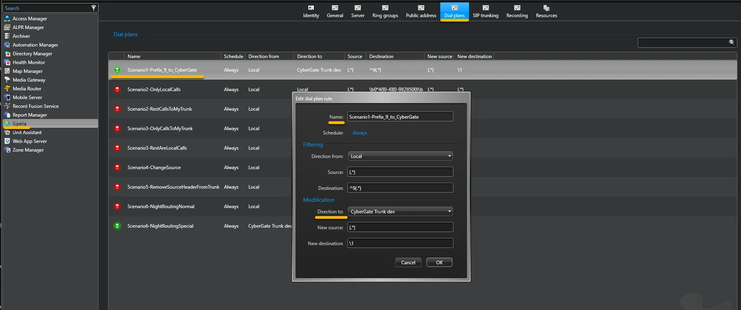Open the Identity tab
Viewport: 741px width, 310px height.
pos(311,12)
